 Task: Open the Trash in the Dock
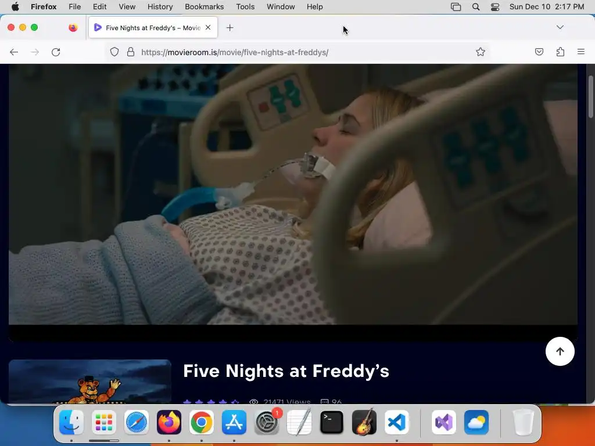pos(524,422)
